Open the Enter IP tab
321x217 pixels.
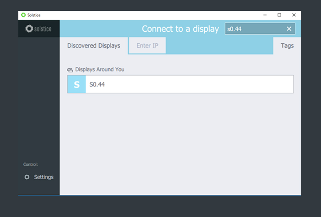coord(147,46)
